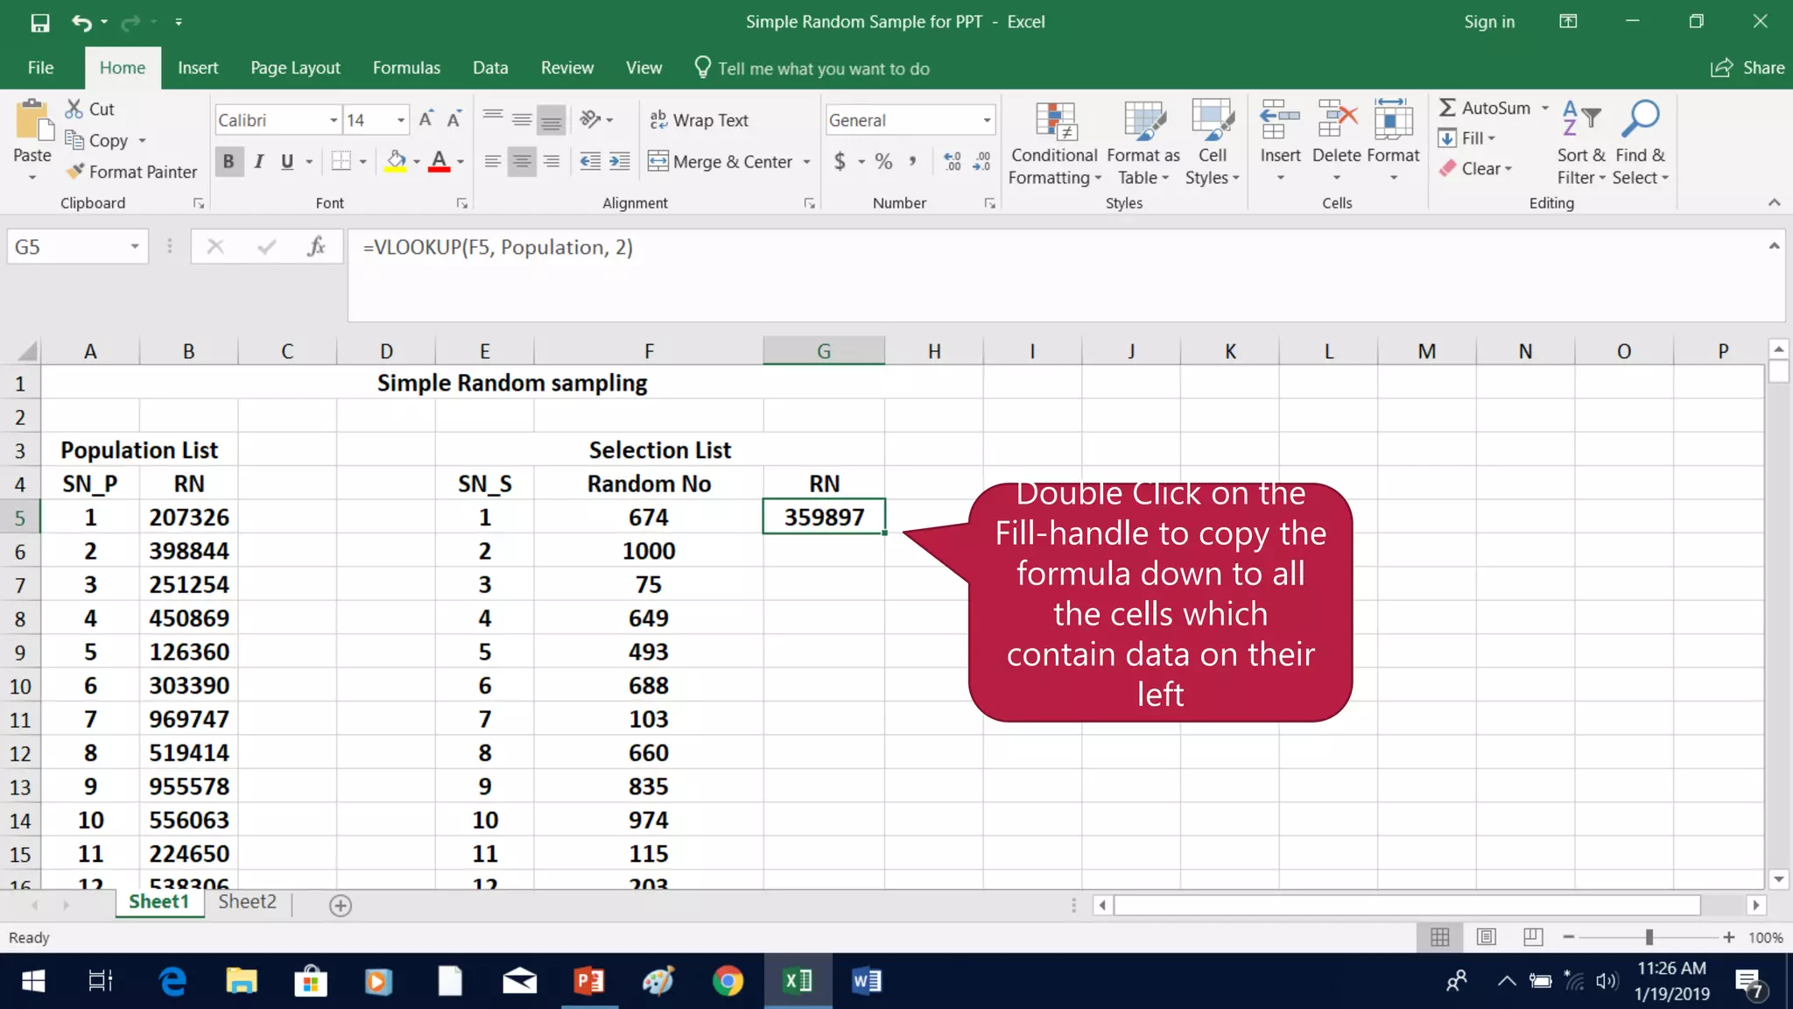Expand the Calibri font name dropdown
This screenshot has width=1793, height=1009.
[x=334, y=120]
